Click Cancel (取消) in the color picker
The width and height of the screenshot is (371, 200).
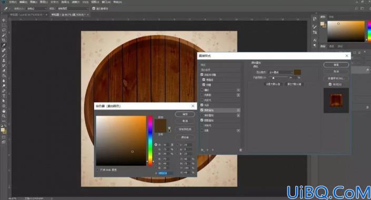185,121
